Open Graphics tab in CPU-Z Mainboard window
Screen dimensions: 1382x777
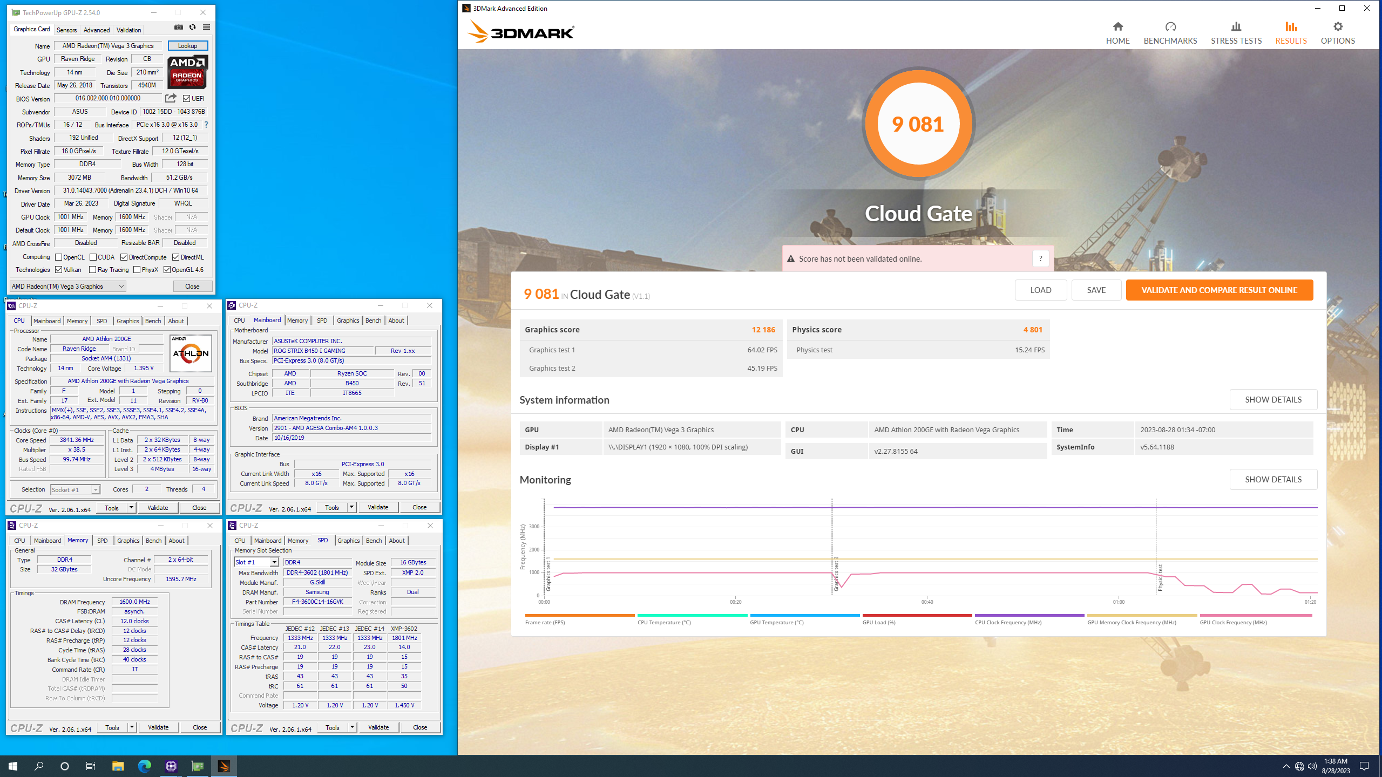tap(348, 321)
